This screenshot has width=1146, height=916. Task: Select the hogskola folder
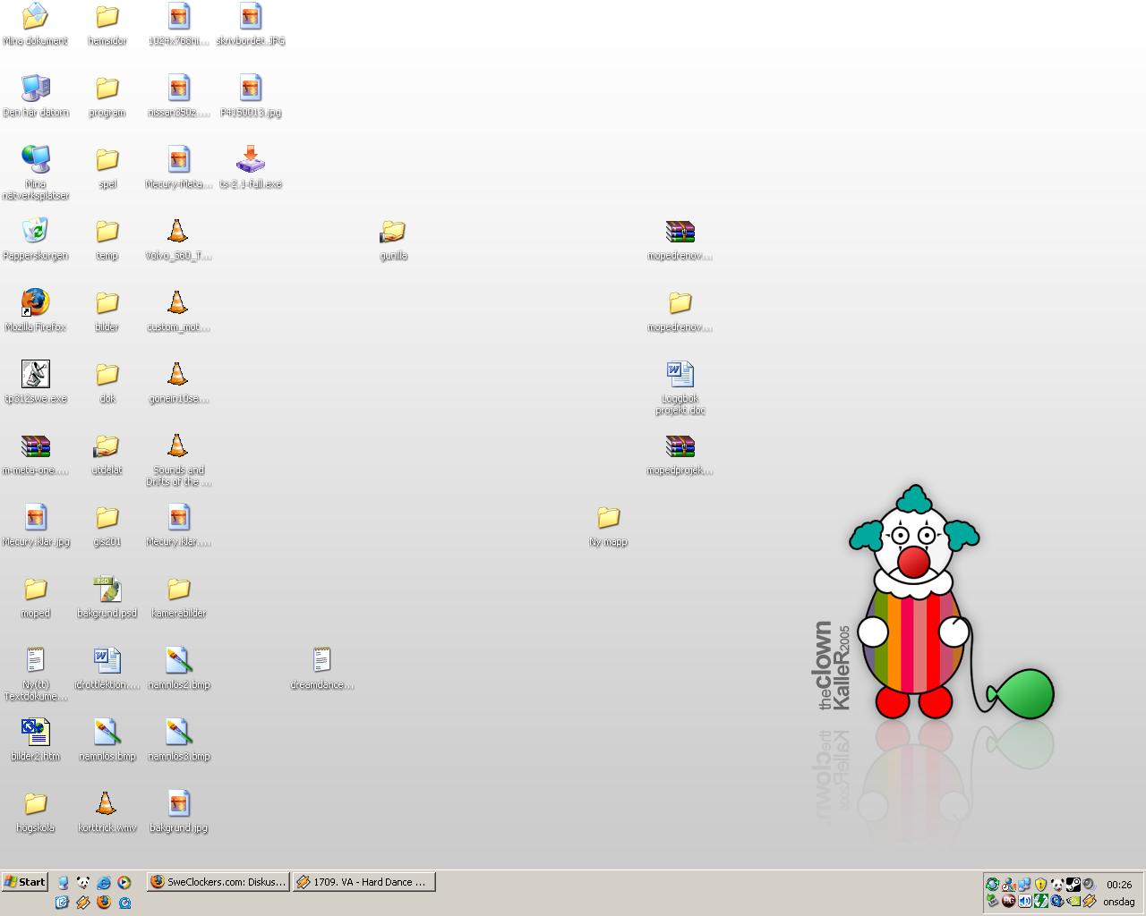point(35,810)
